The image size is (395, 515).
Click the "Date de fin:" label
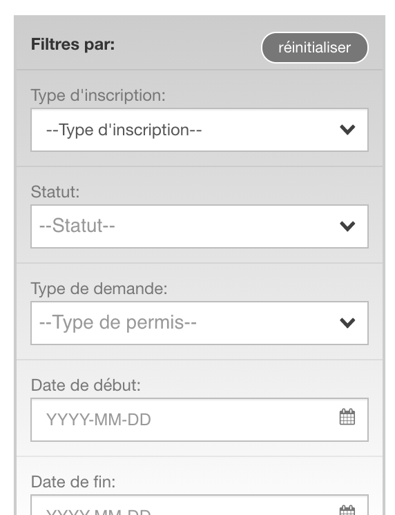(73, 482)
